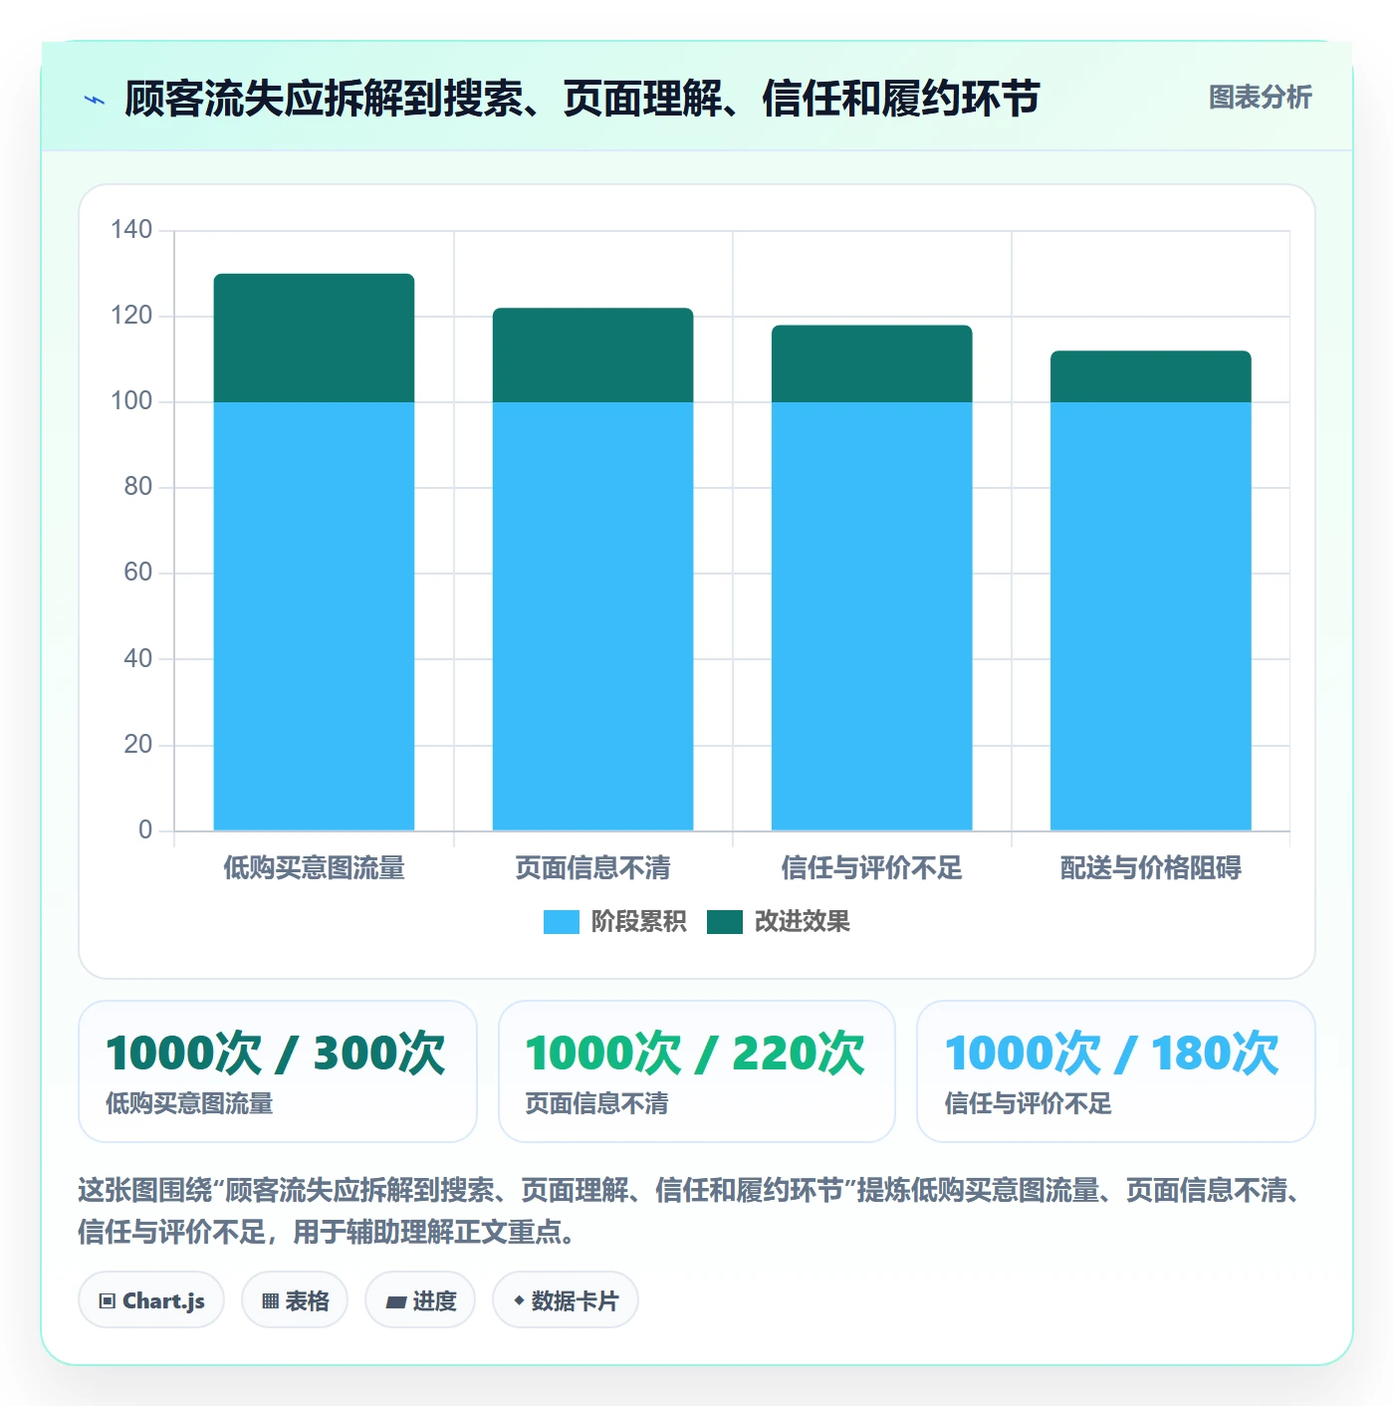Select the 低购买意图流量 dark green bar segment
Viewport: 1394px width, 1406px height.
[x=314, y=338]
